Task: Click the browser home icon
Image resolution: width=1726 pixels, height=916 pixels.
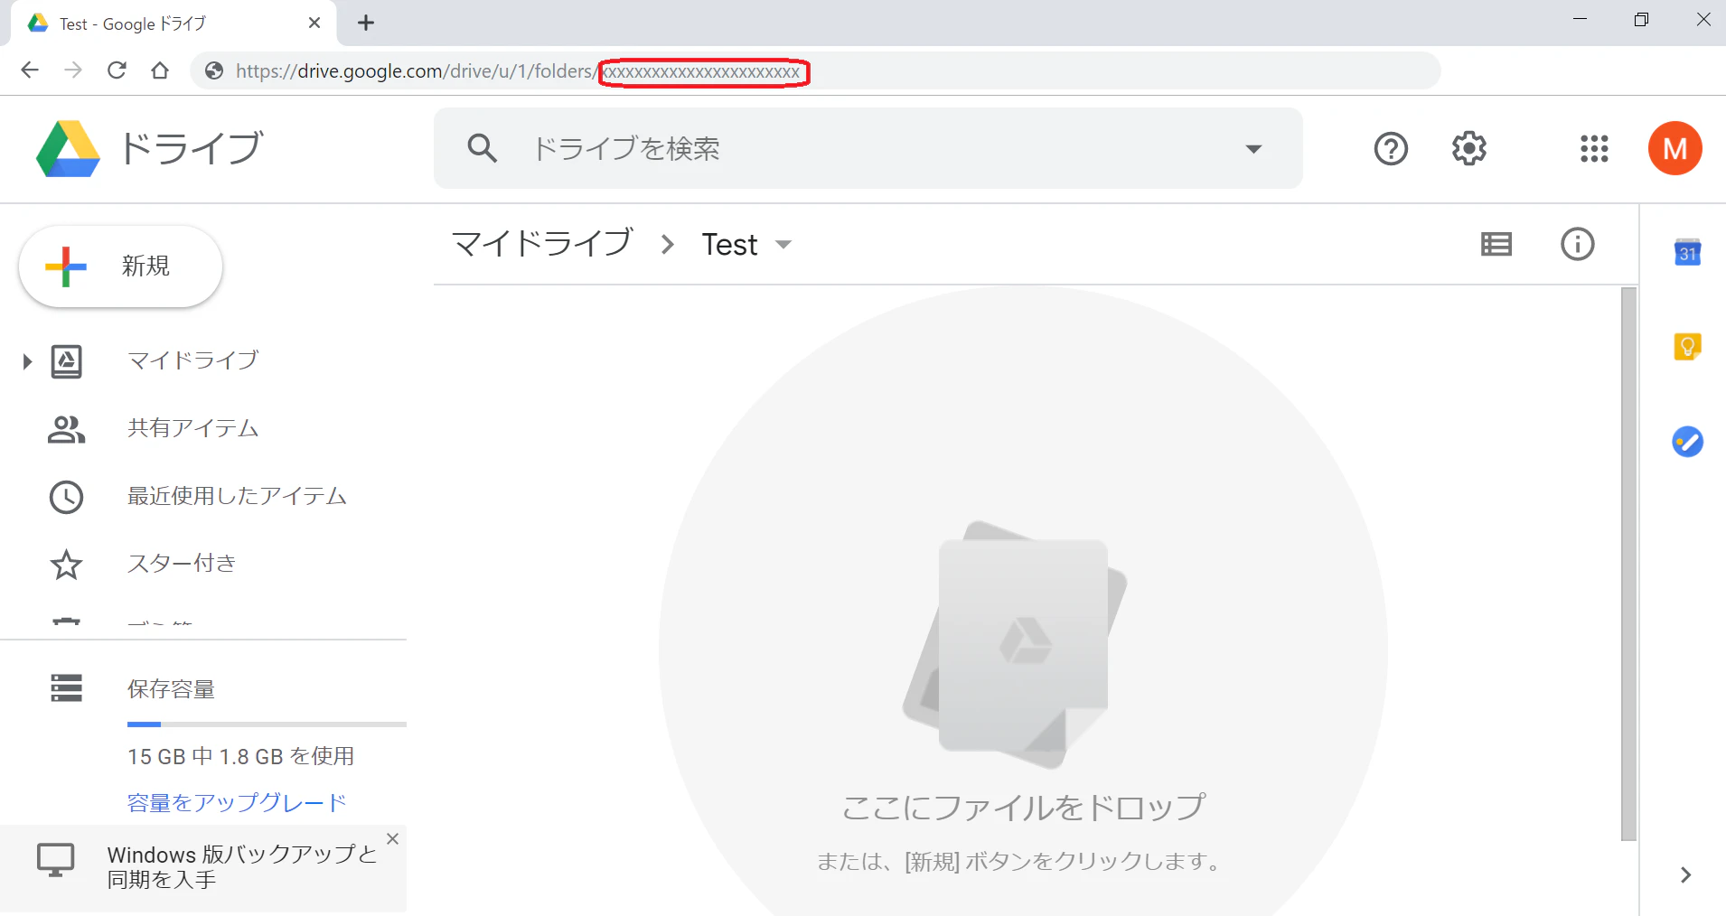Action: [160, 70]
